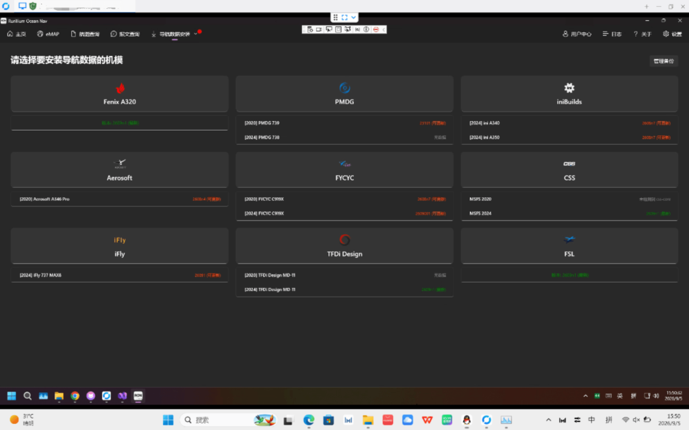Open Microsoft Store from the local taskbar
The image size is (689, 430).
328,420
